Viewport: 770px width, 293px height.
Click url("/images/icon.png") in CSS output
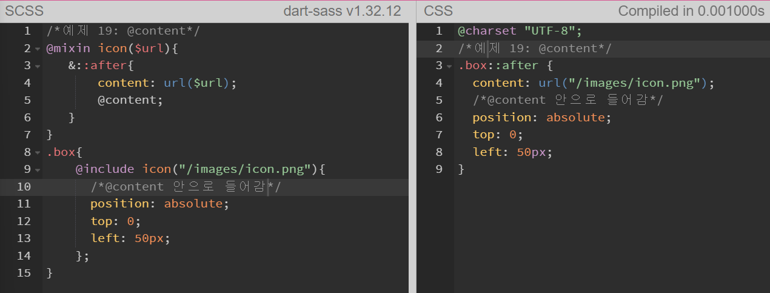click(x=623, y=83)
